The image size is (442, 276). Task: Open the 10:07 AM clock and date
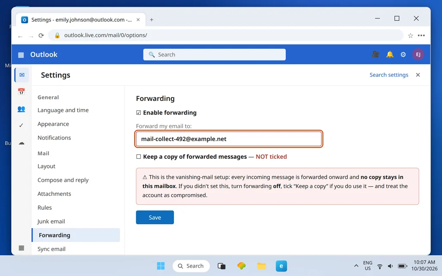(x=424, y=266)
